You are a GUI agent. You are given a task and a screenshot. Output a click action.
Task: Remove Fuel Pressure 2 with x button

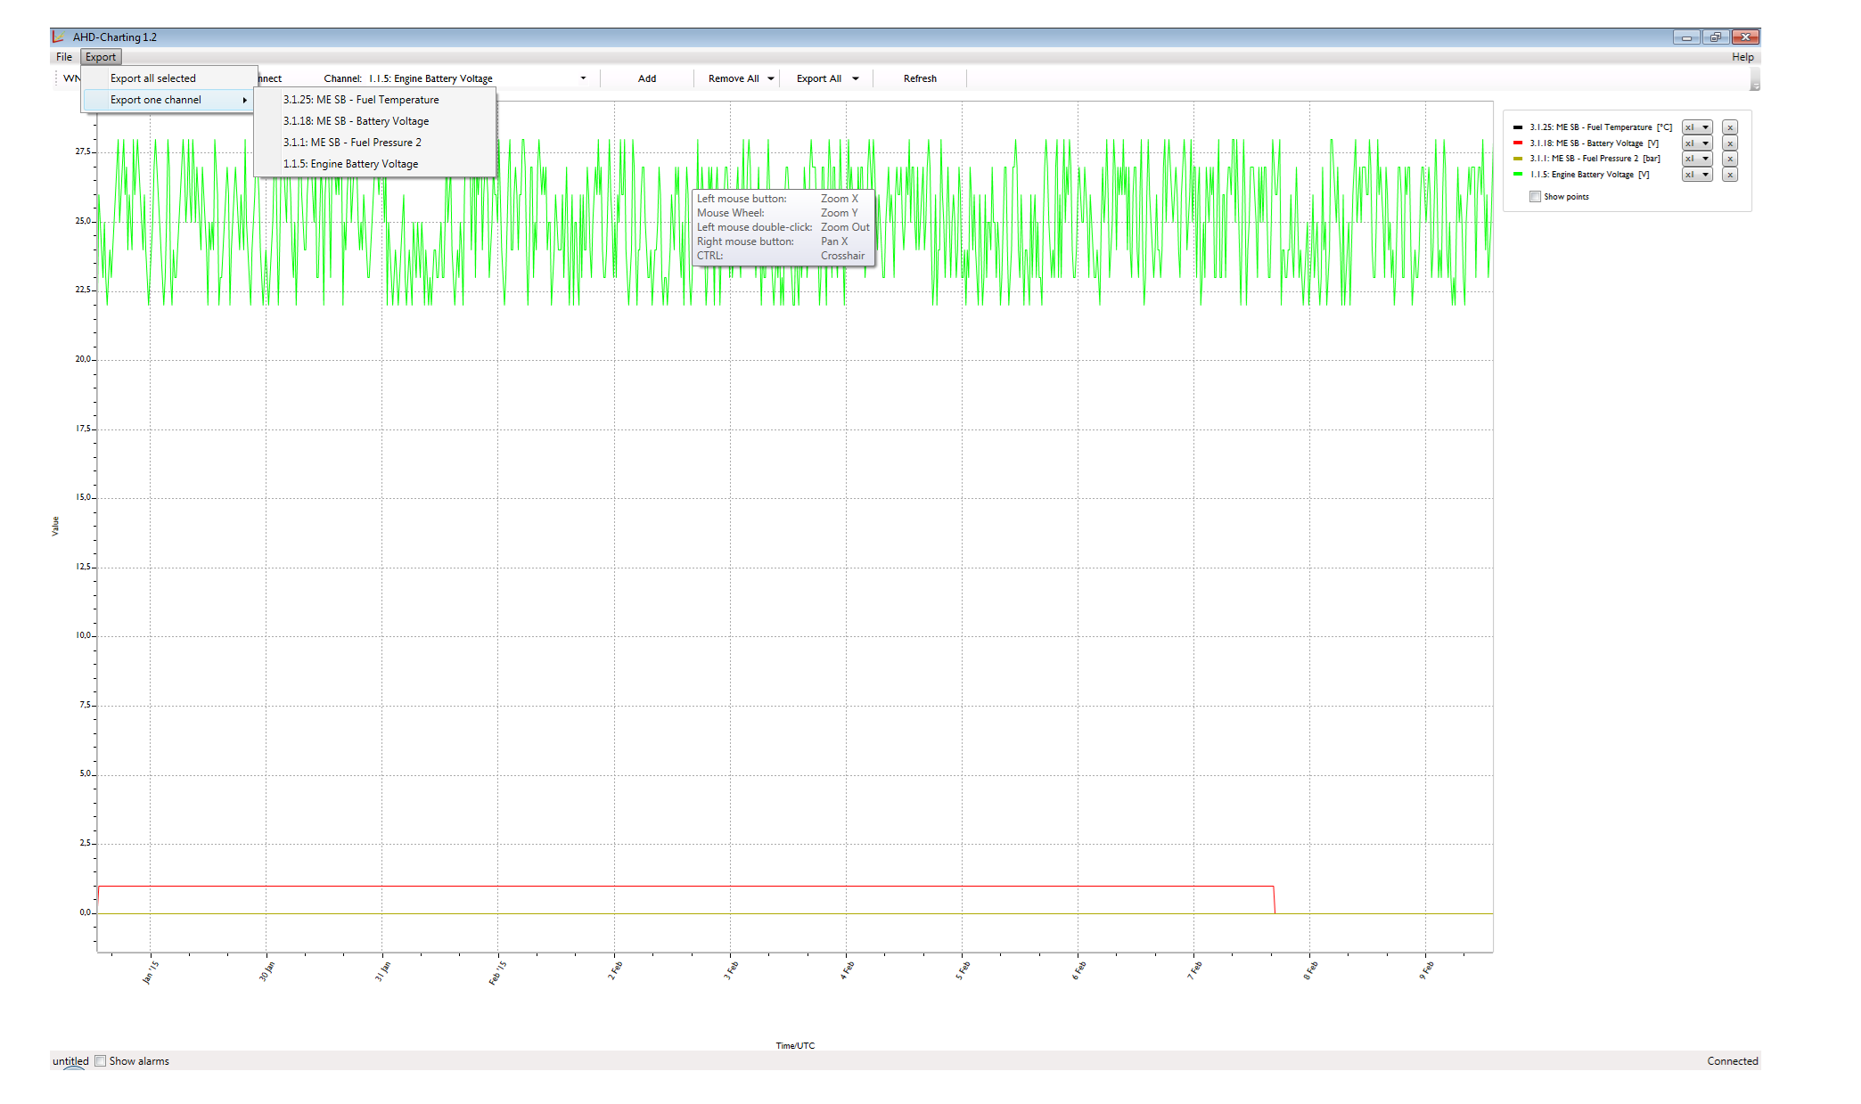(1729, 159)
